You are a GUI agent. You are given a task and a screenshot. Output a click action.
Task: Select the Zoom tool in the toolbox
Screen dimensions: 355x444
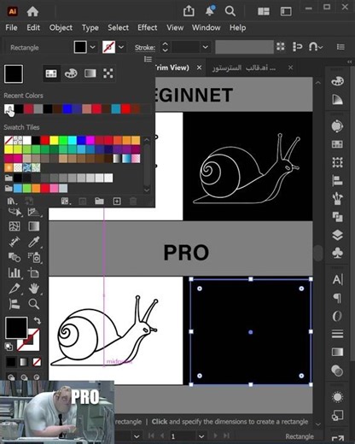[34, 304]
